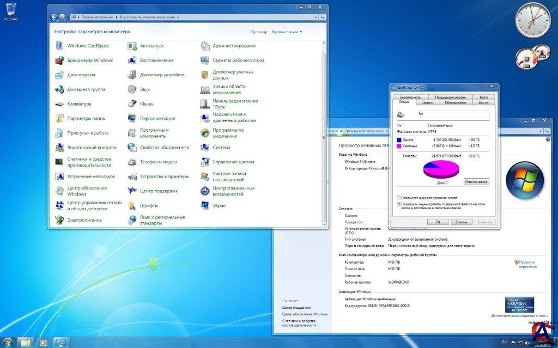Viewport: 558px width, 348px height.
Task: Open Гаджеты рабочего стола item
Action: tap(232, 60)
